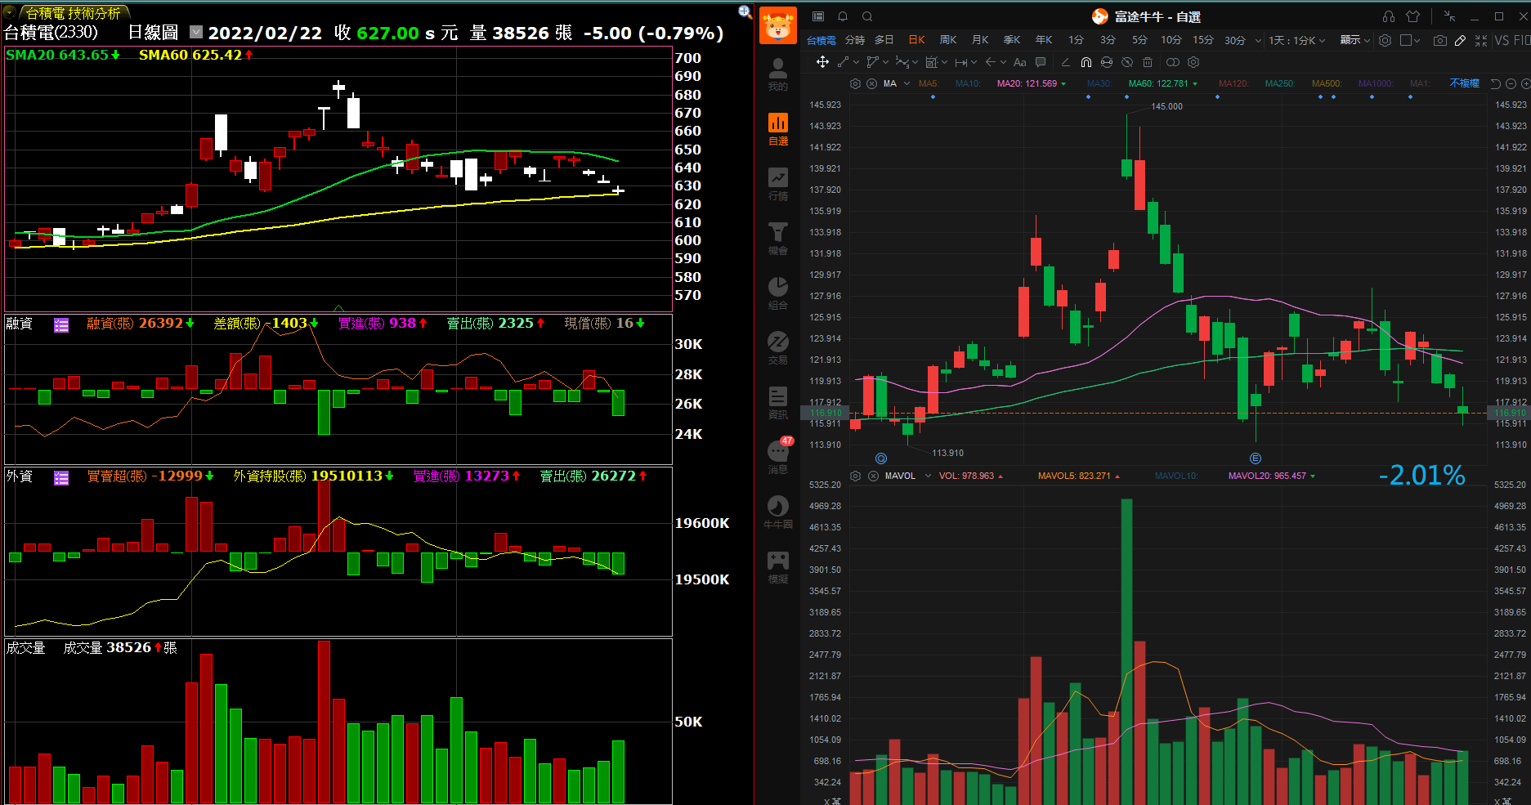
Task: Click the Futu bull mascot avatar
Action: 777,25
